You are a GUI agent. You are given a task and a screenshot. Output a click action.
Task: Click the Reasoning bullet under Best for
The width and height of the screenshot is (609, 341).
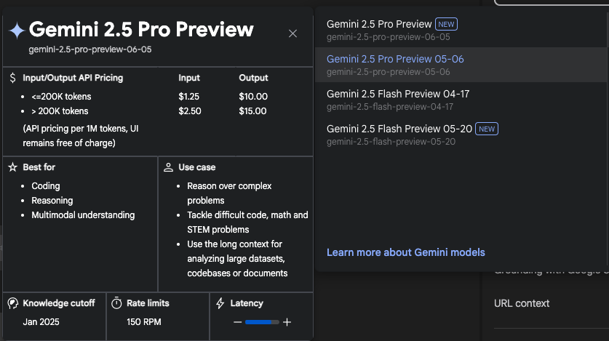[52, 201]
